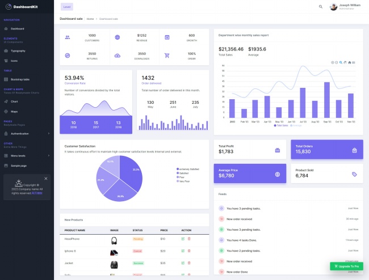369x280 pixels.
Task: Click the search magnifier icon in header
Action: (x=320, y=7)
